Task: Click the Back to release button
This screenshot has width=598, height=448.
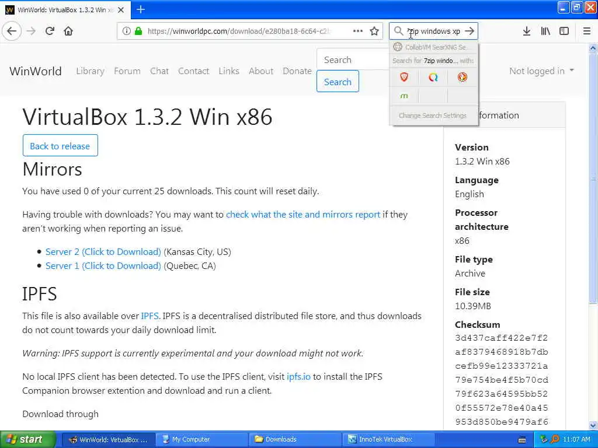Action: 60,146
